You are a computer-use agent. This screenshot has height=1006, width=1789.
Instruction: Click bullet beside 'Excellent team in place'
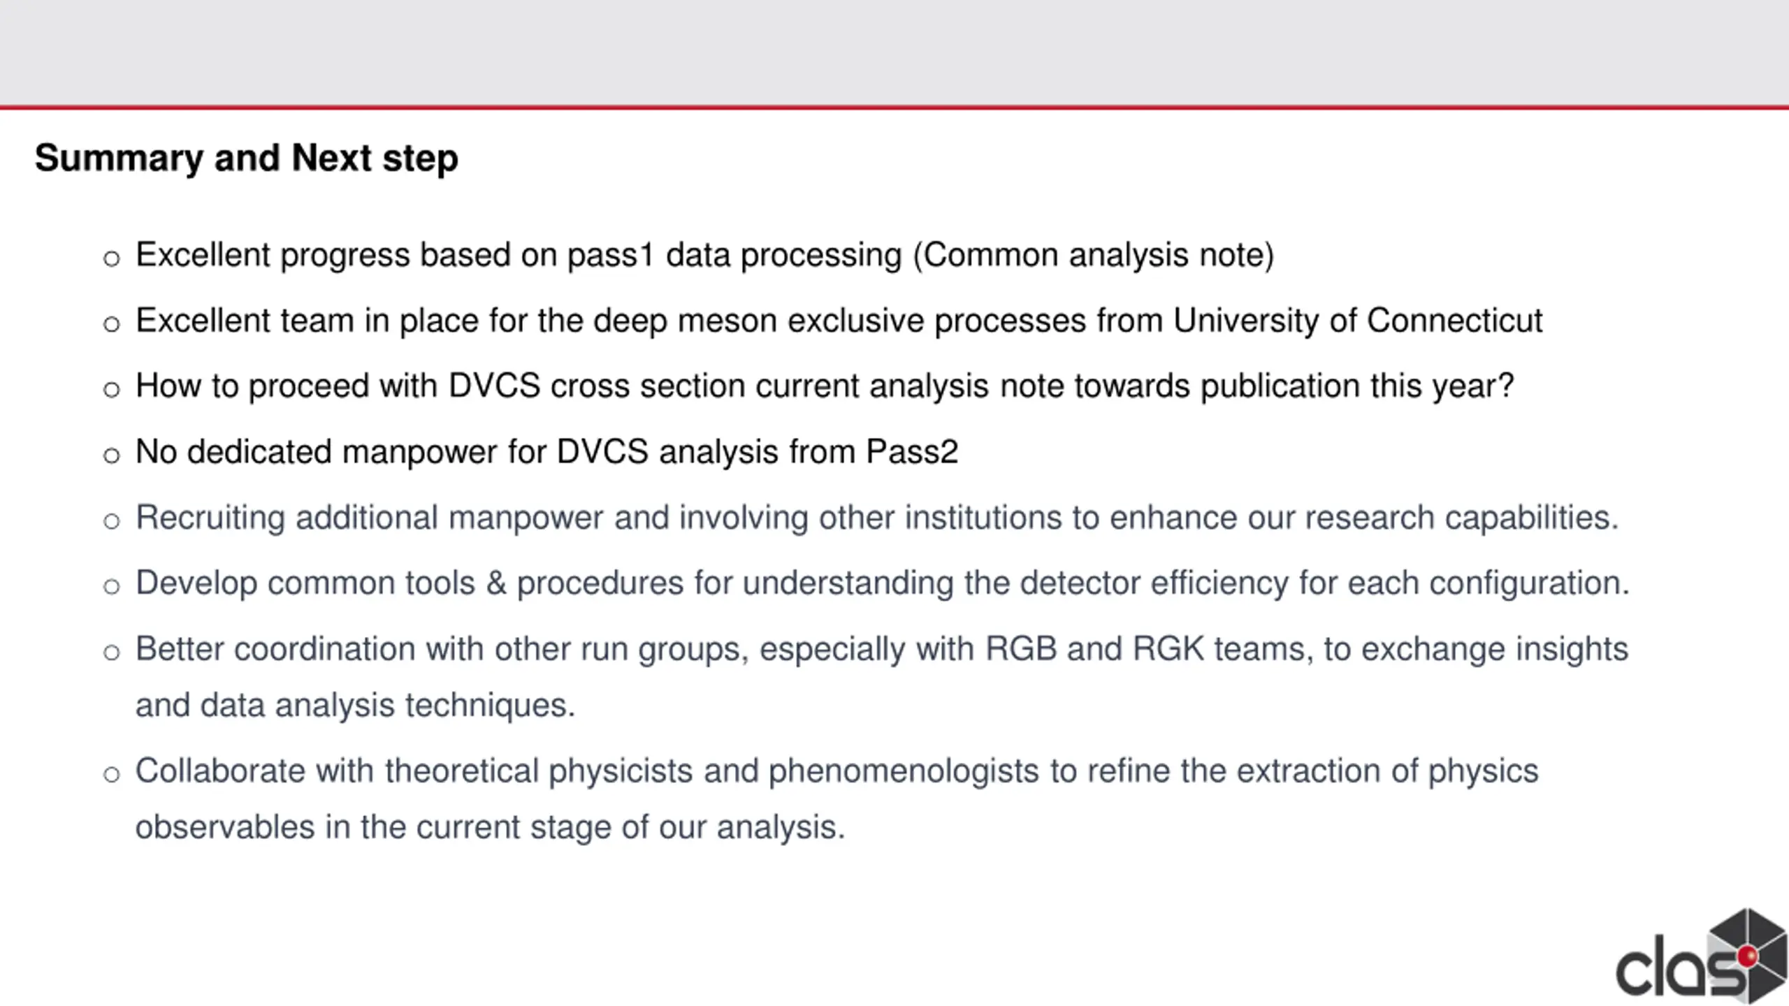111,324
